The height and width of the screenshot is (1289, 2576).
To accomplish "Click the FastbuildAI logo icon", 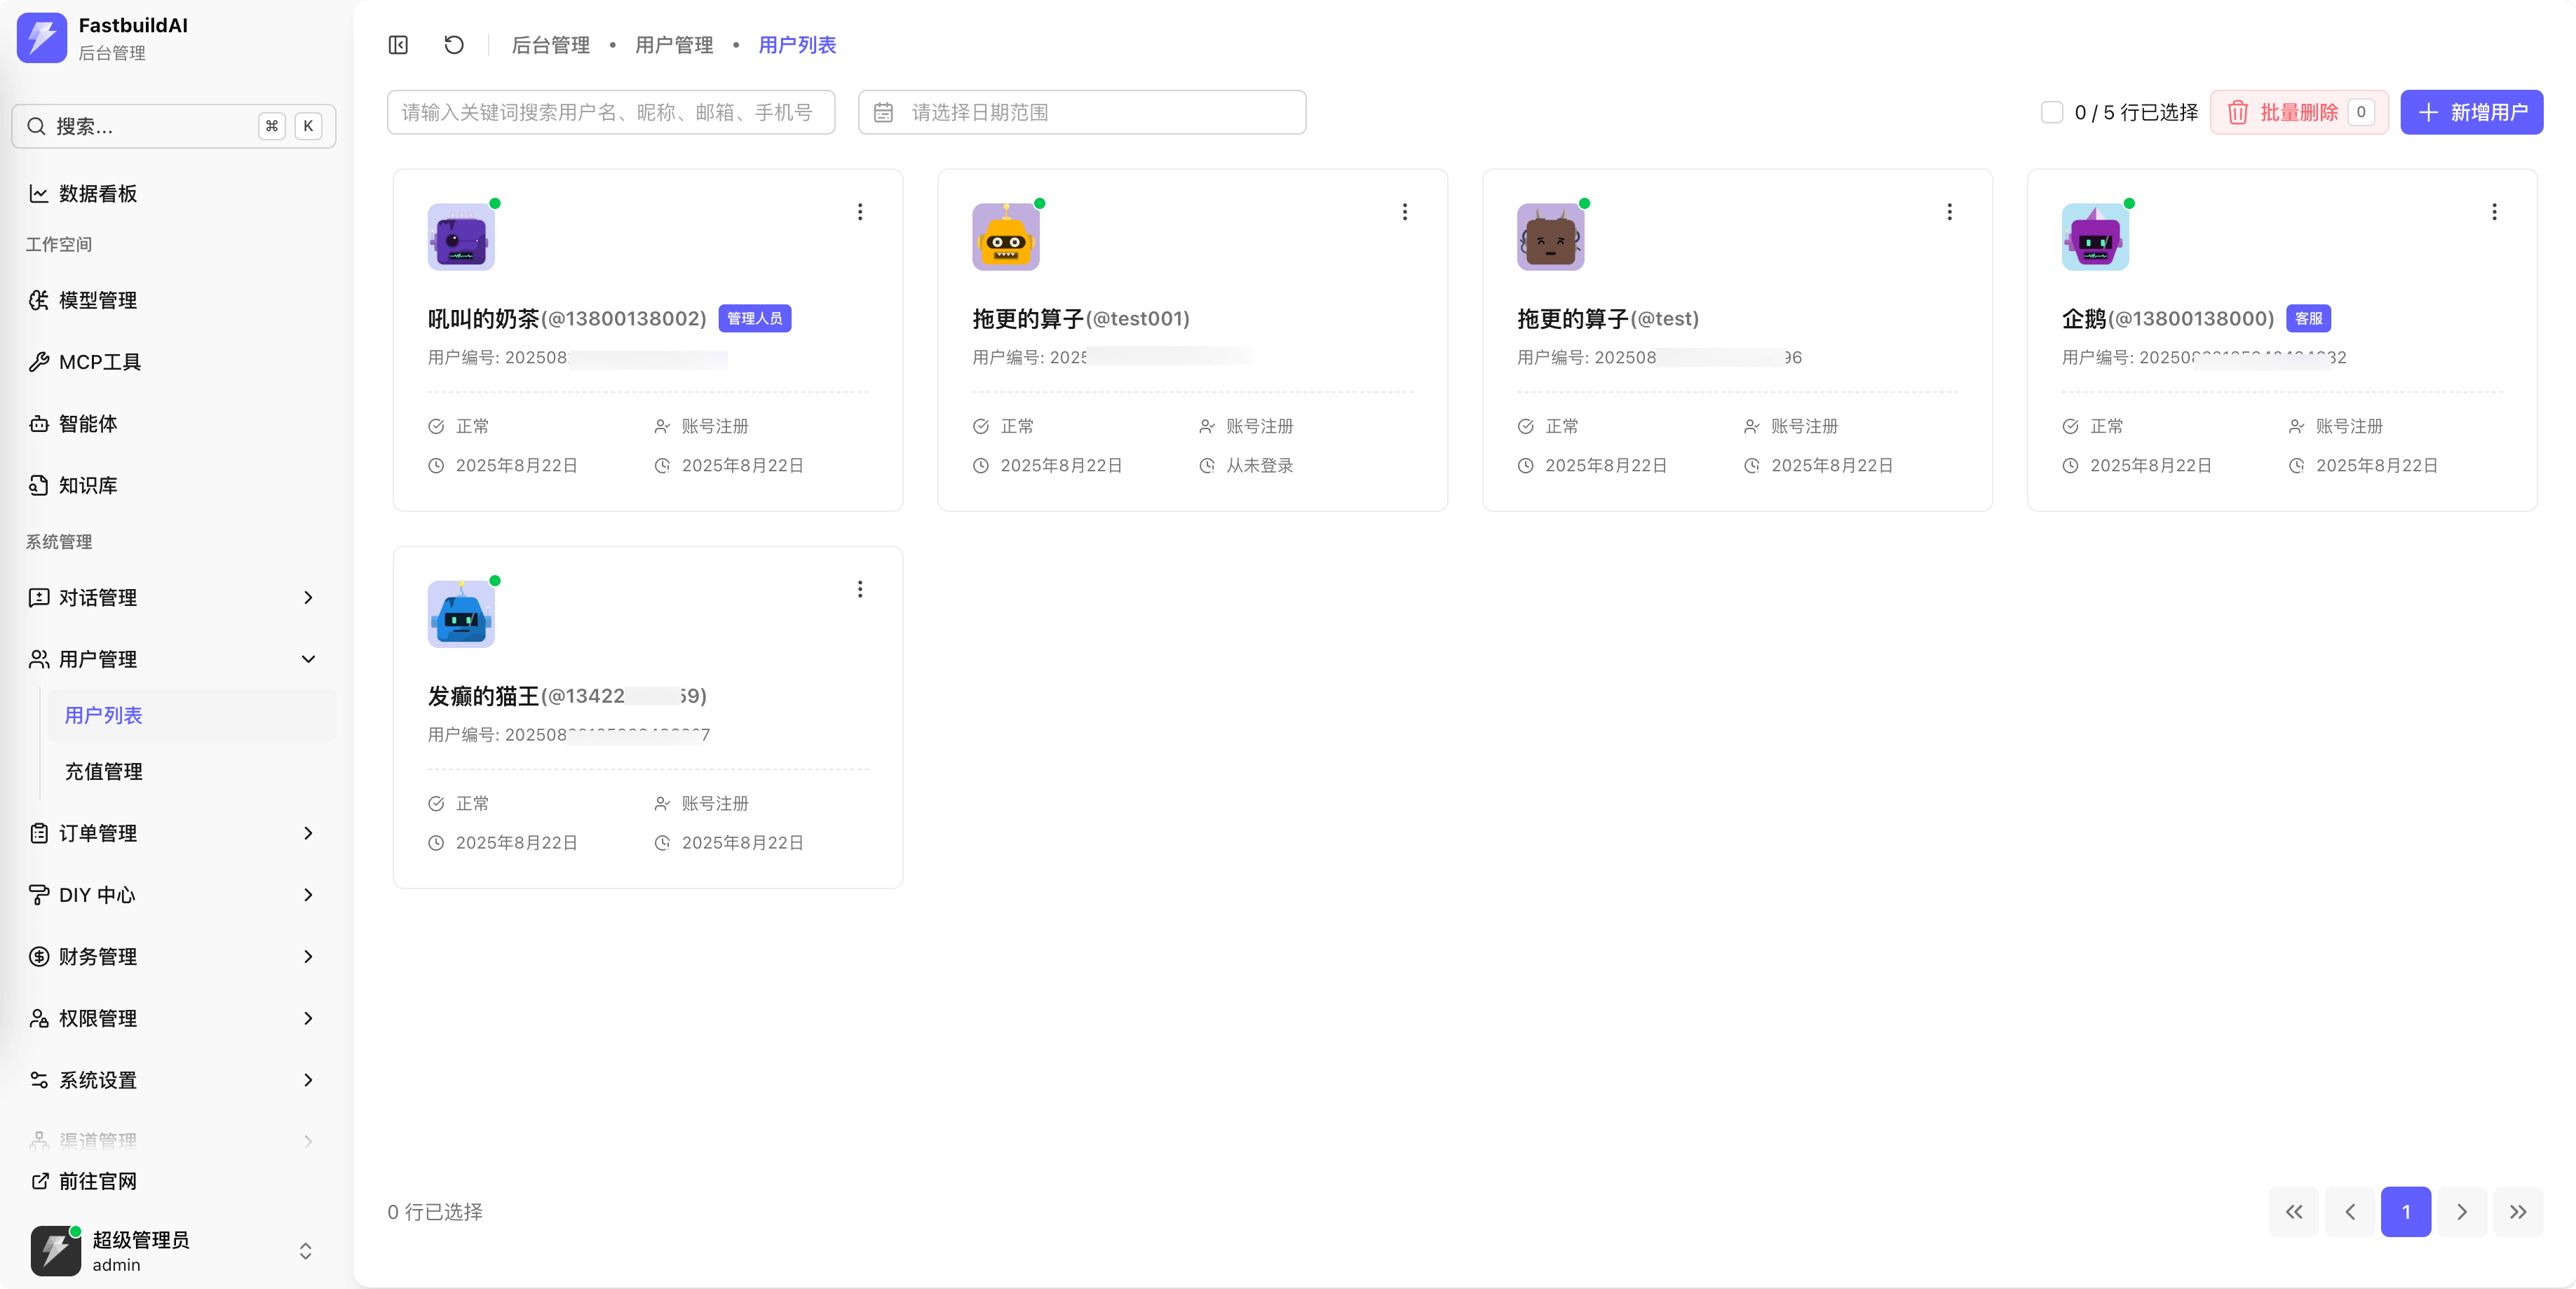I will tap(42, 38).
